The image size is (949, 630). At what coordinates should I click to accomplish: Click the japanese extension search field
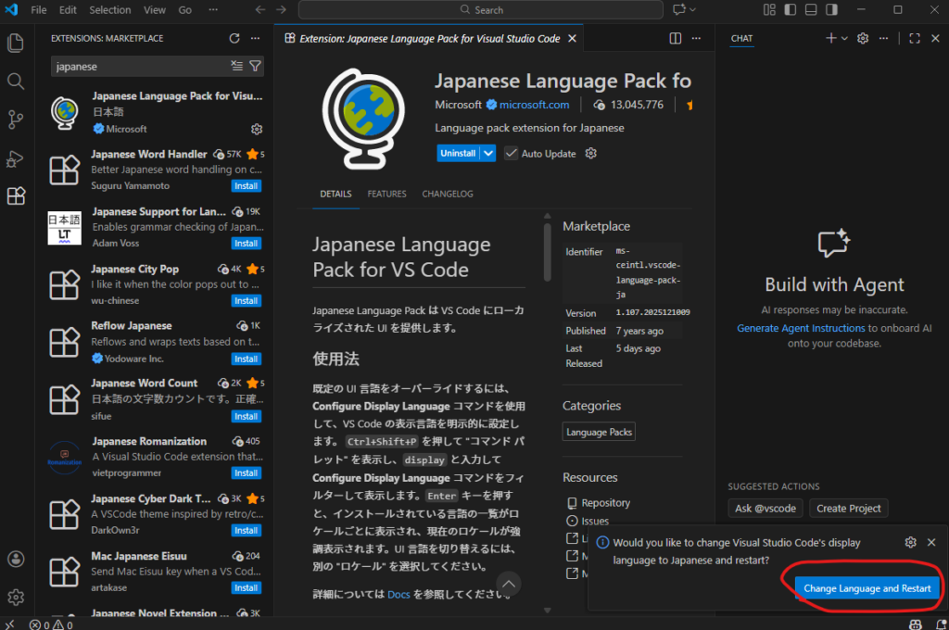click(139, 67)
